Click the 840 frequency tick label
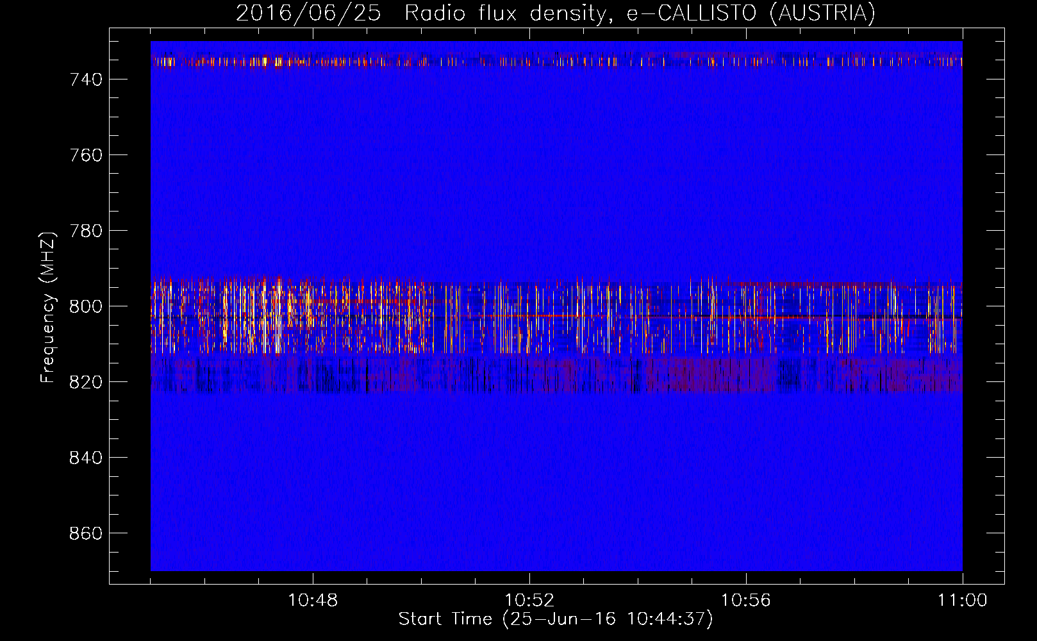Viewport: 1037px width, 641px height. click(x=86, y=458)
